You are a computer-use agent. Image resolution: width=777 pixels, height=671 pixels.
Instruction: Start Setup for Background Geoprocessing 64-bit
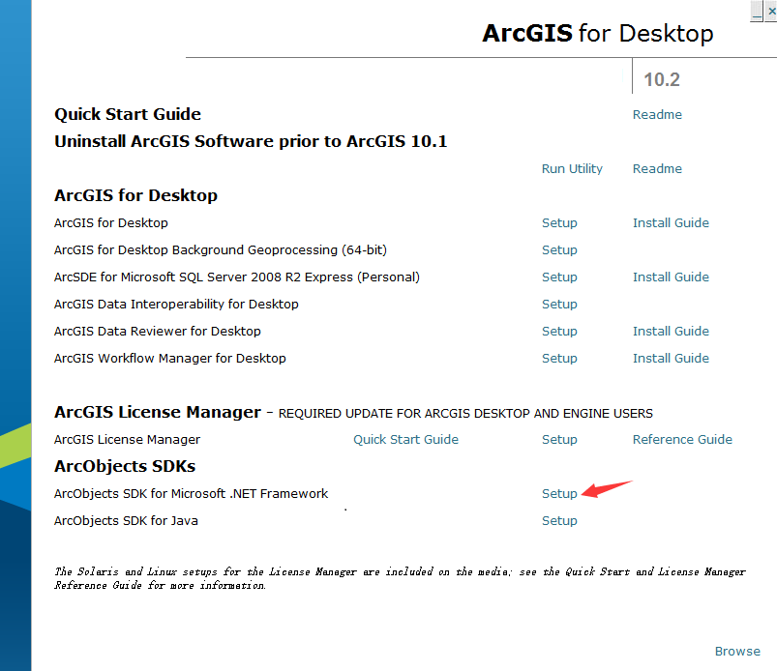point(559,249)
